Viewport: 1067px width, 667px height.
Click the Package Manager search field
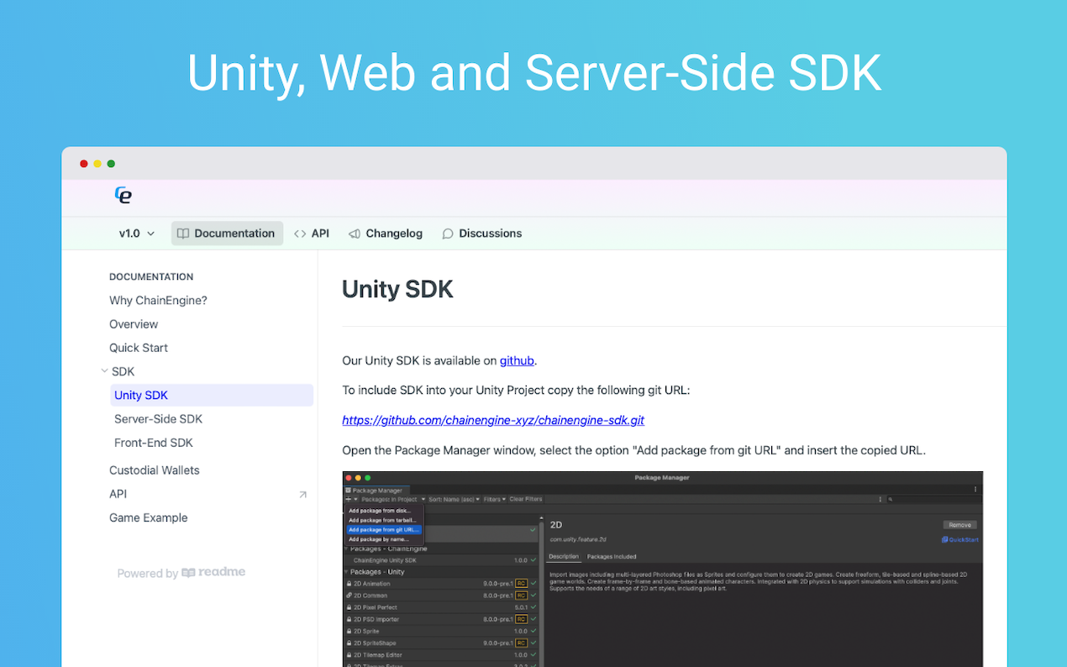[x=933, y=499]
